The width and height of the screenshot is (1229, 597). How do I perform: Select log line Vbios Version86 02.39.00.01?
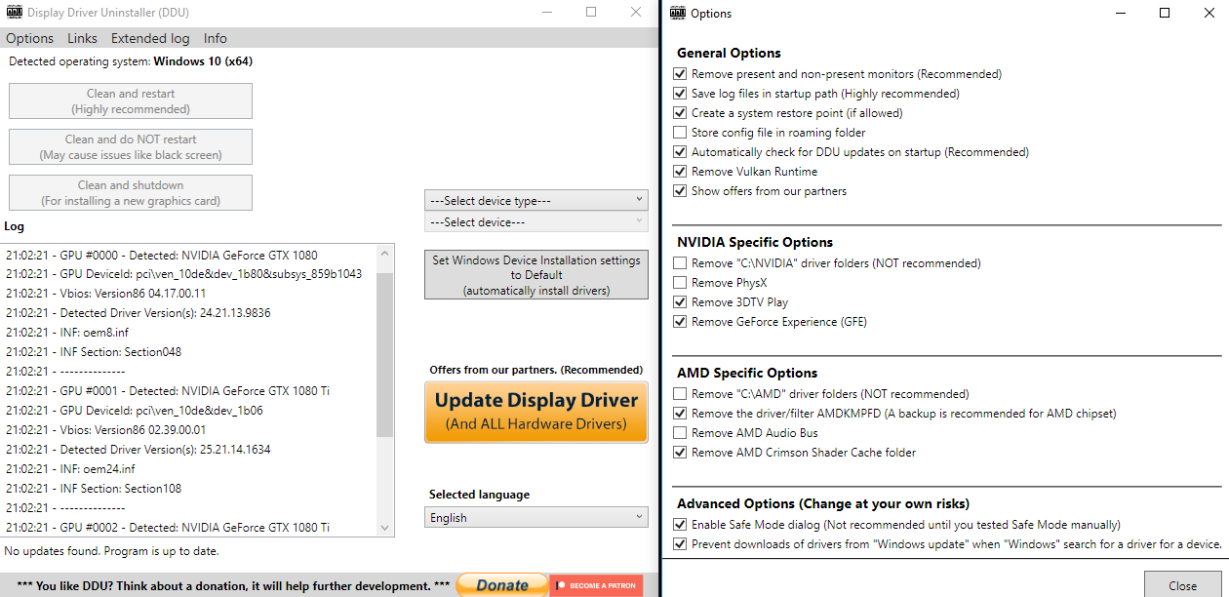click(105, 430)
